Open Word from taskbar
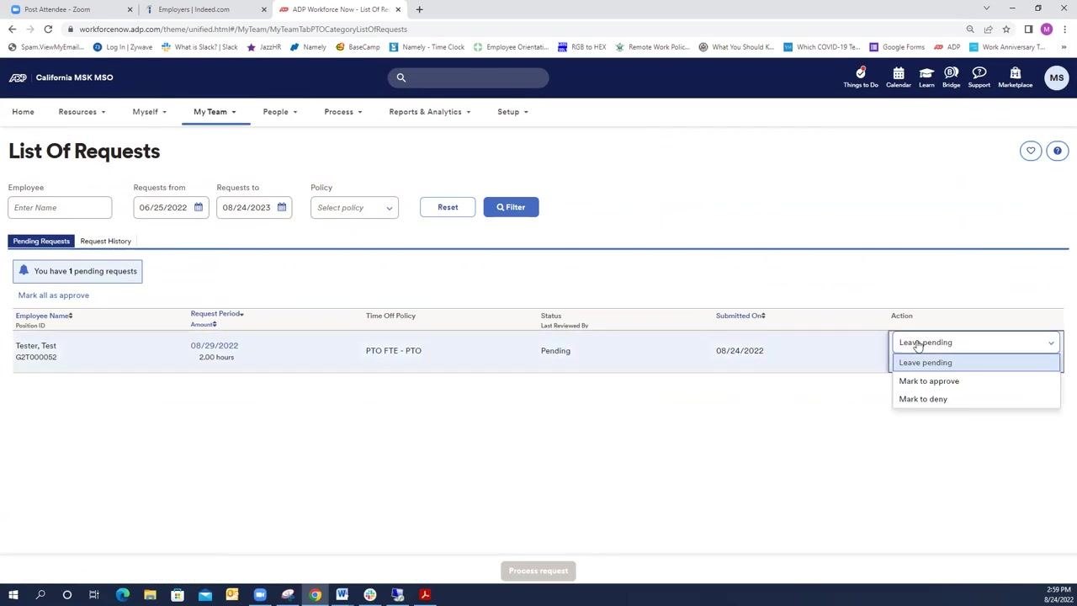This screenshot has height=606, width=1077. coord(342,595)
